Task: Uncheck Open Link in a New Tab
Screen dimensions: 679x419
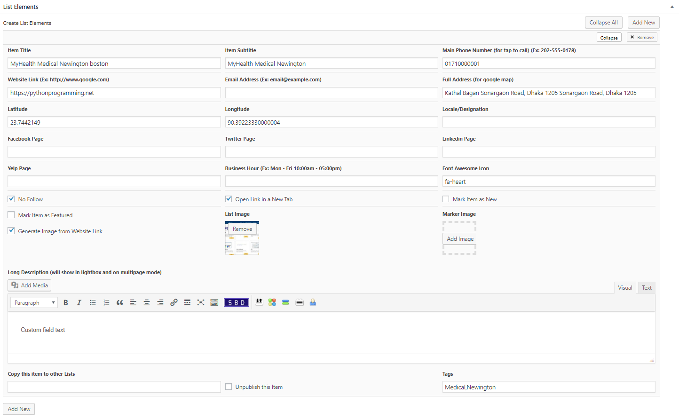Action: click(x=229, y=199)
